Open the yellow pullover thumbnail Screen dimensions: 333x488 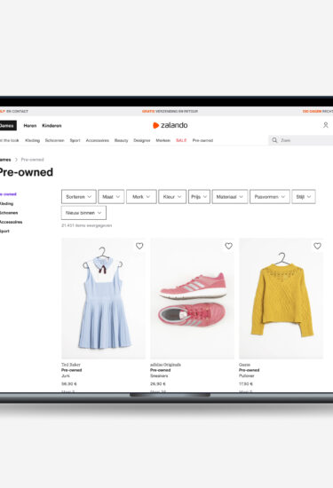[x=281, y=298]
